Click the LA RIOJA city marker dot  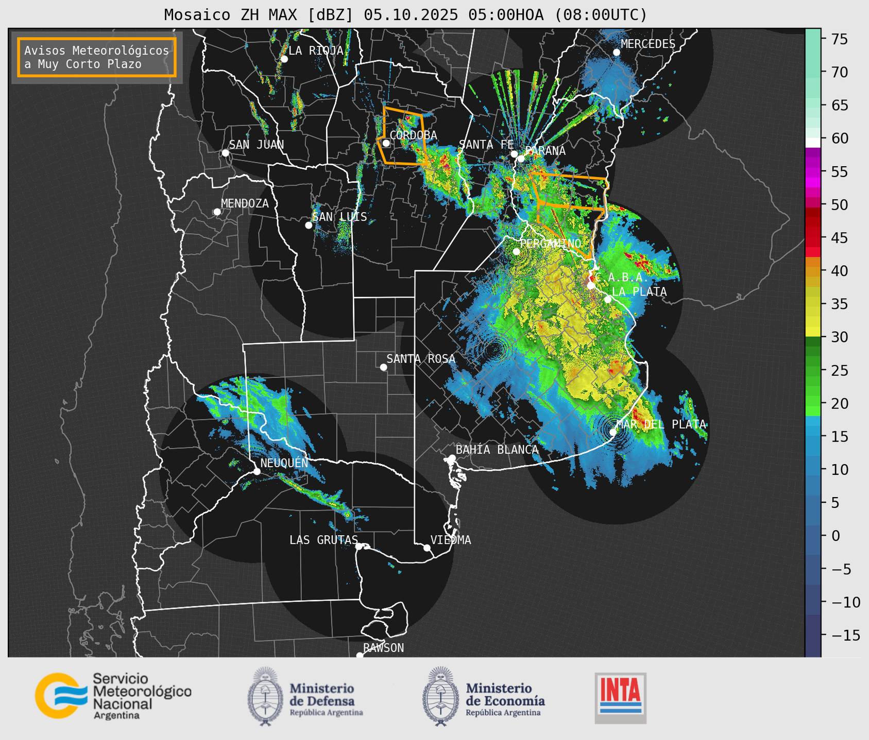pos(284,59)
